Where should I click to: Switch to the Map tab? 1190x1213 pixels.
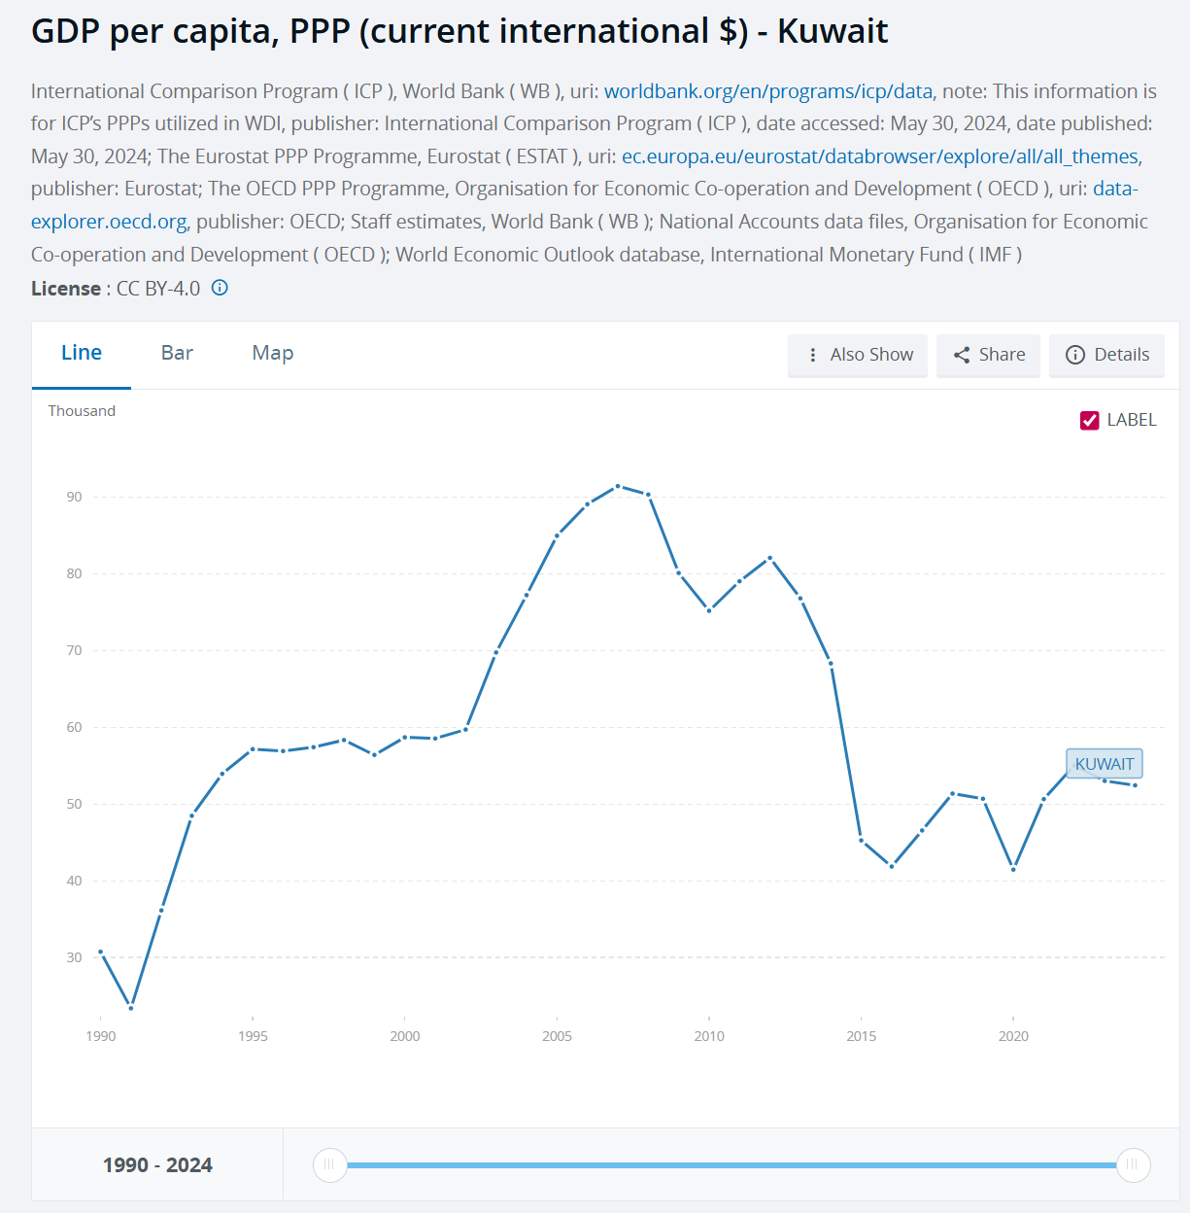click(x=273, y=354)
